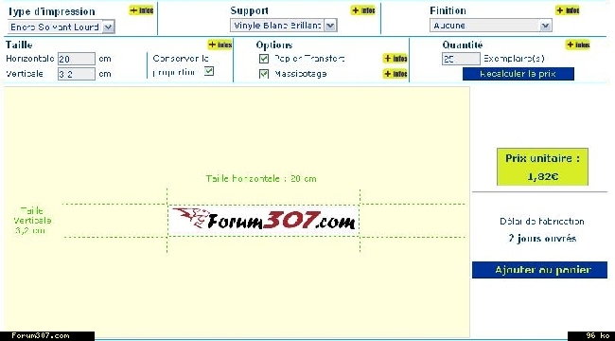The height and width of the screenshot is (341, 615).
Task: Open infos badge next to Support
Action: 363,10
